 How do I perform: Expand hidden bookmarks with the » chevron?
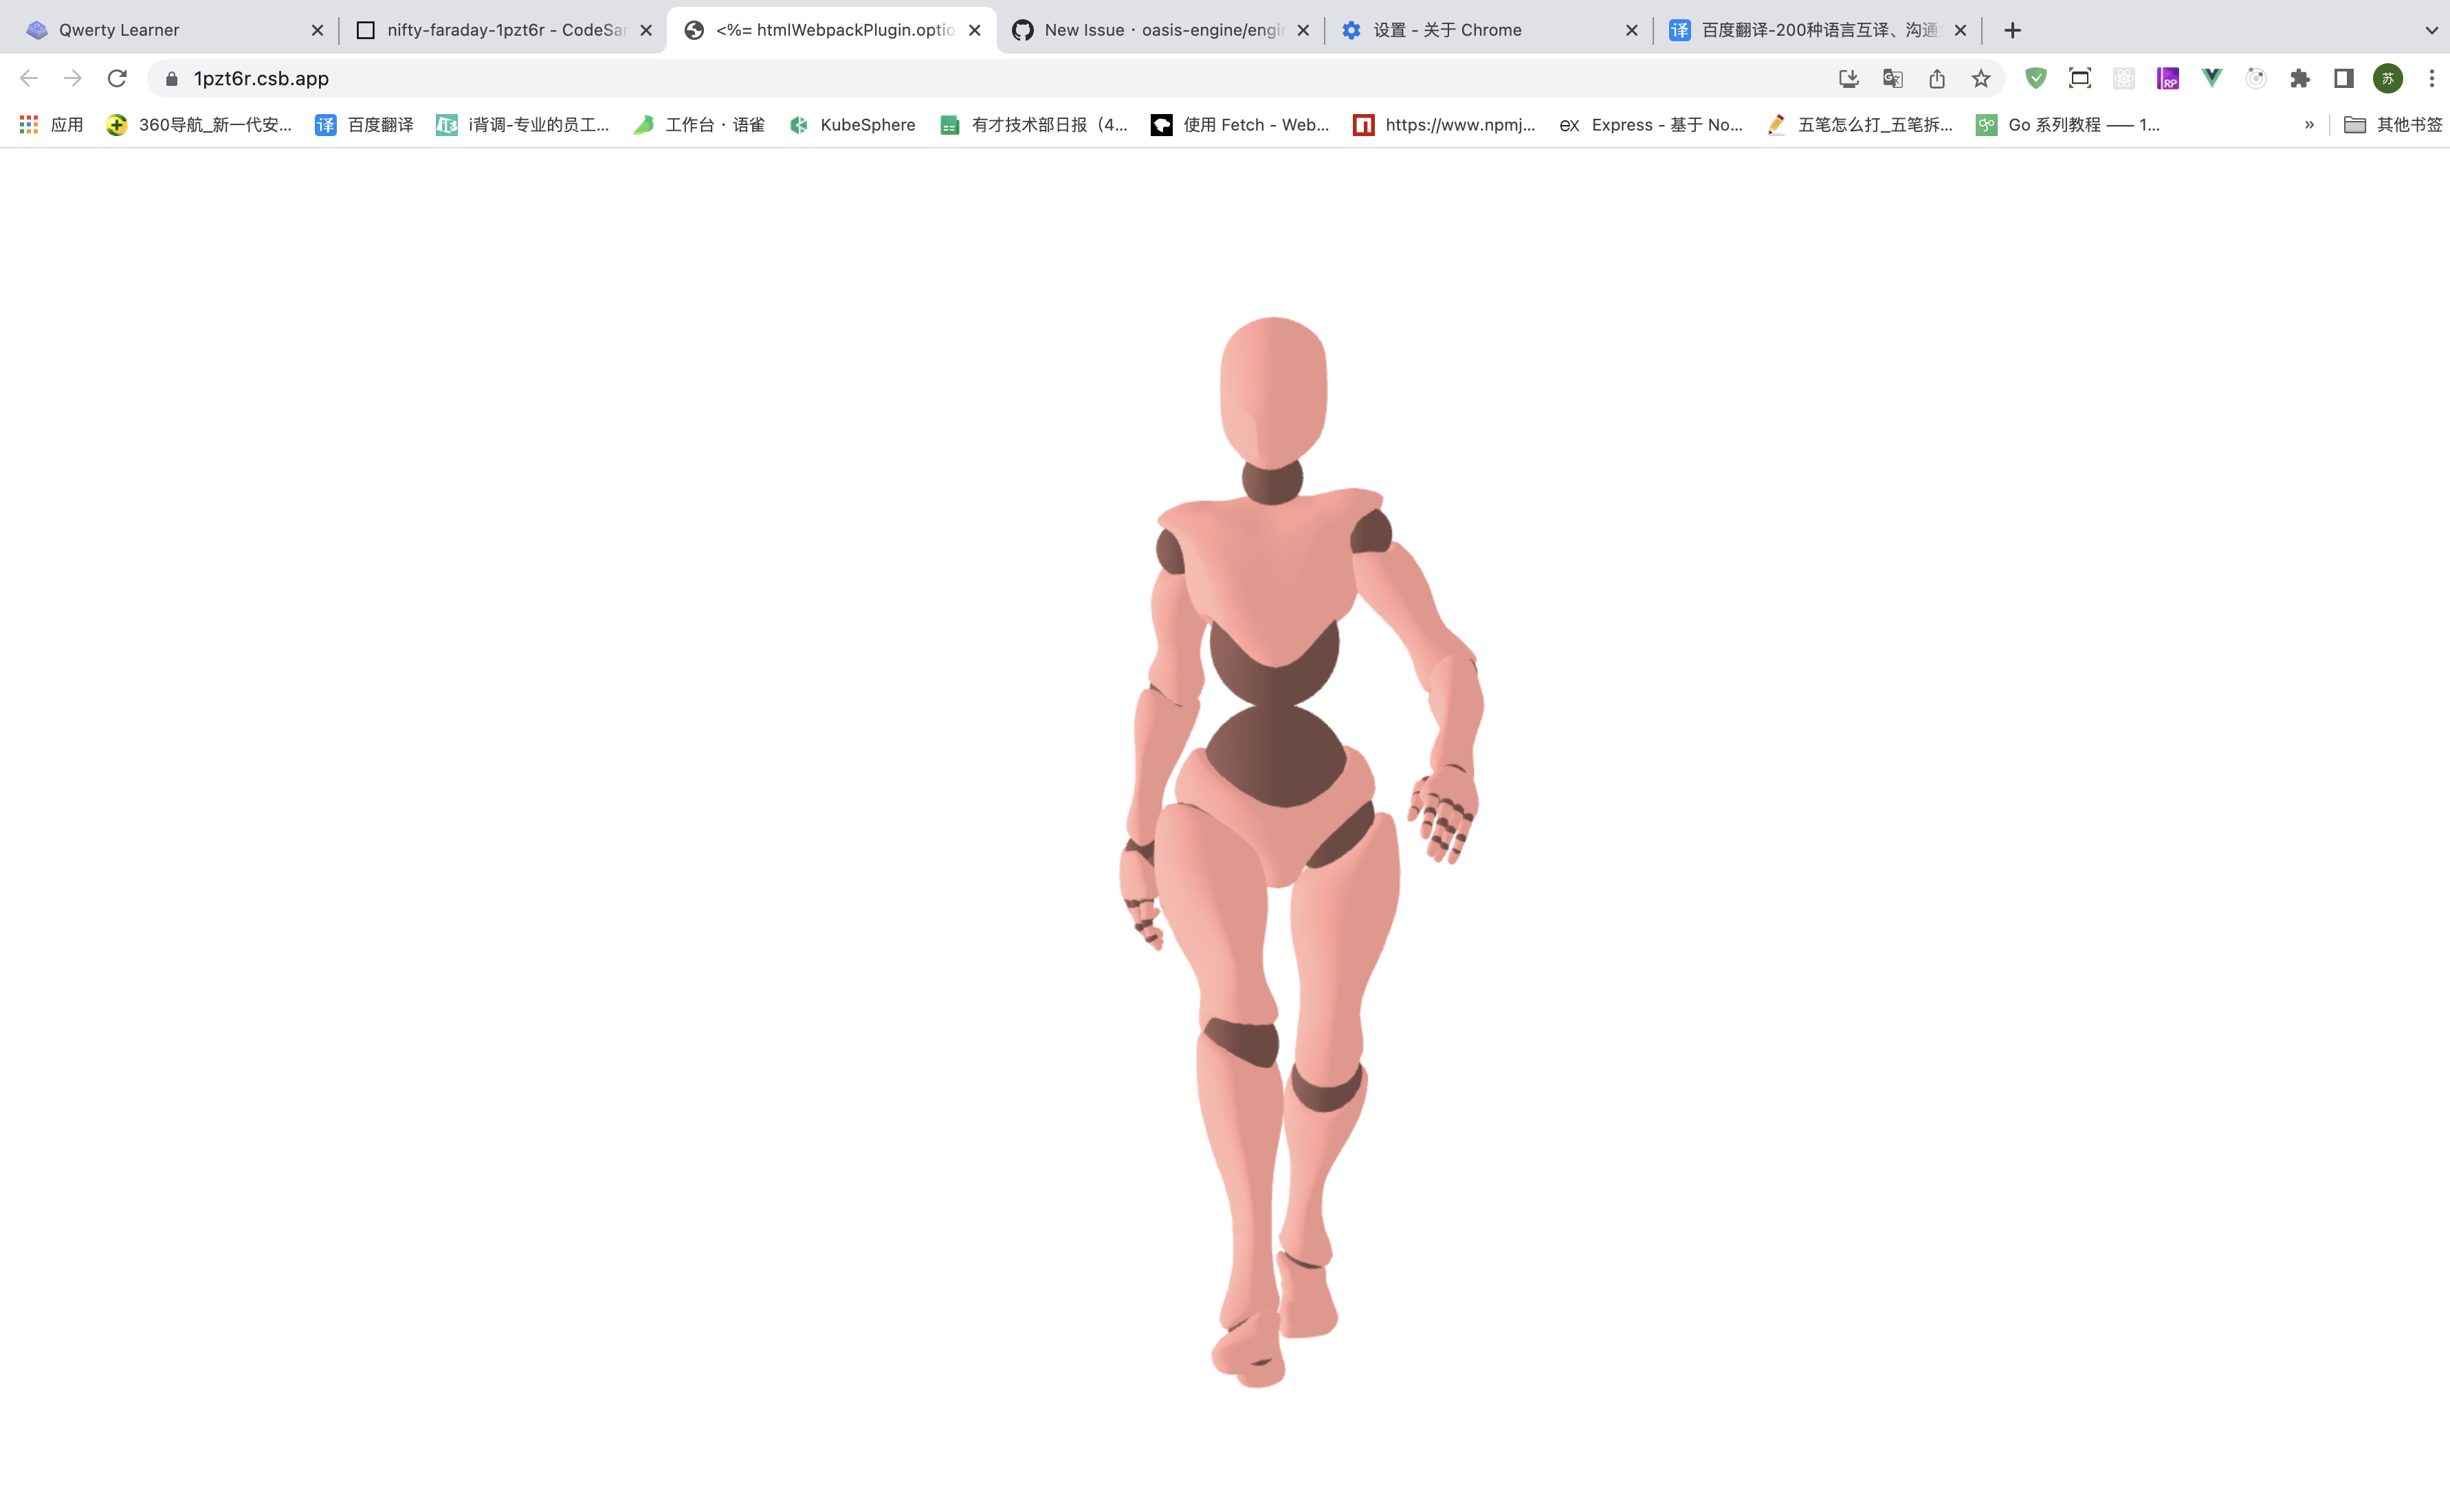(x=2309, y=124)
